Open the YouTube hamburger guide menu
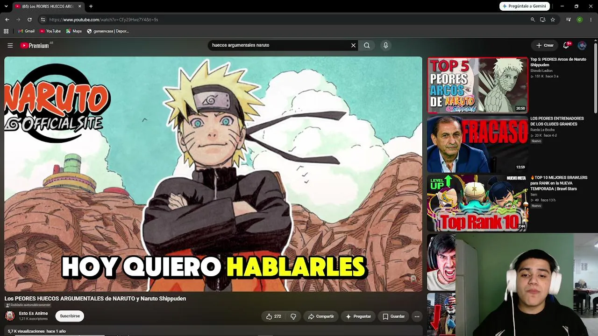This screenshot has width=598, height=336. pos(10,45)
